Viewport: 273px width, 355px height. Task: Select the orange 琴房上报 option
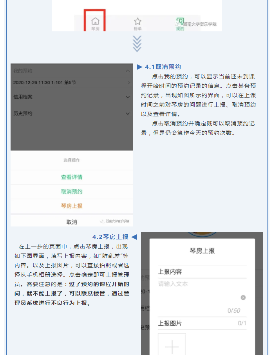click(x=72, y=206)
